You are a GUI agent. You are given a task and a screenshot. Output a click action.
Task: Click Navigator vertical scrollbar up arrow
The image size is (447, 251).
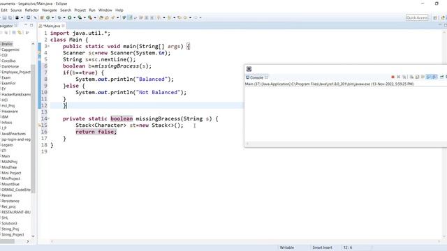point(33,43)
